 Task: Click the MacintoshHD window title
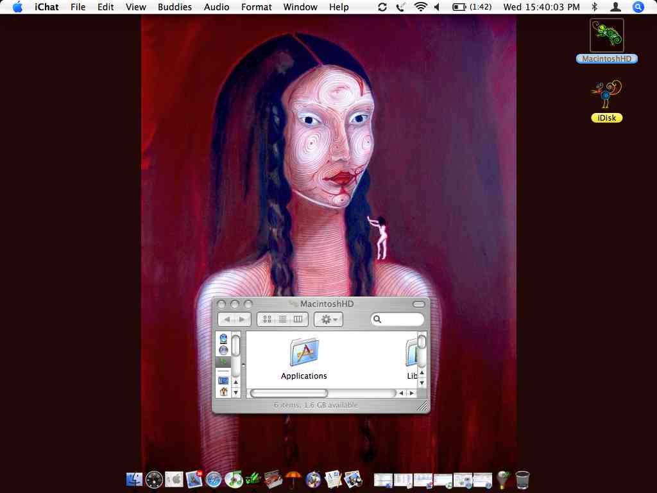point(327,304)
